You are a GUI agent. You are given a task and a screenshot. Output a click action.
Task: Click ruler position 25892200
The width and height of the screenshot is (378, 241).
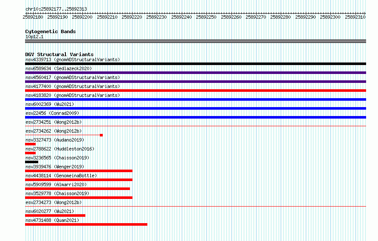pos(82,17)
